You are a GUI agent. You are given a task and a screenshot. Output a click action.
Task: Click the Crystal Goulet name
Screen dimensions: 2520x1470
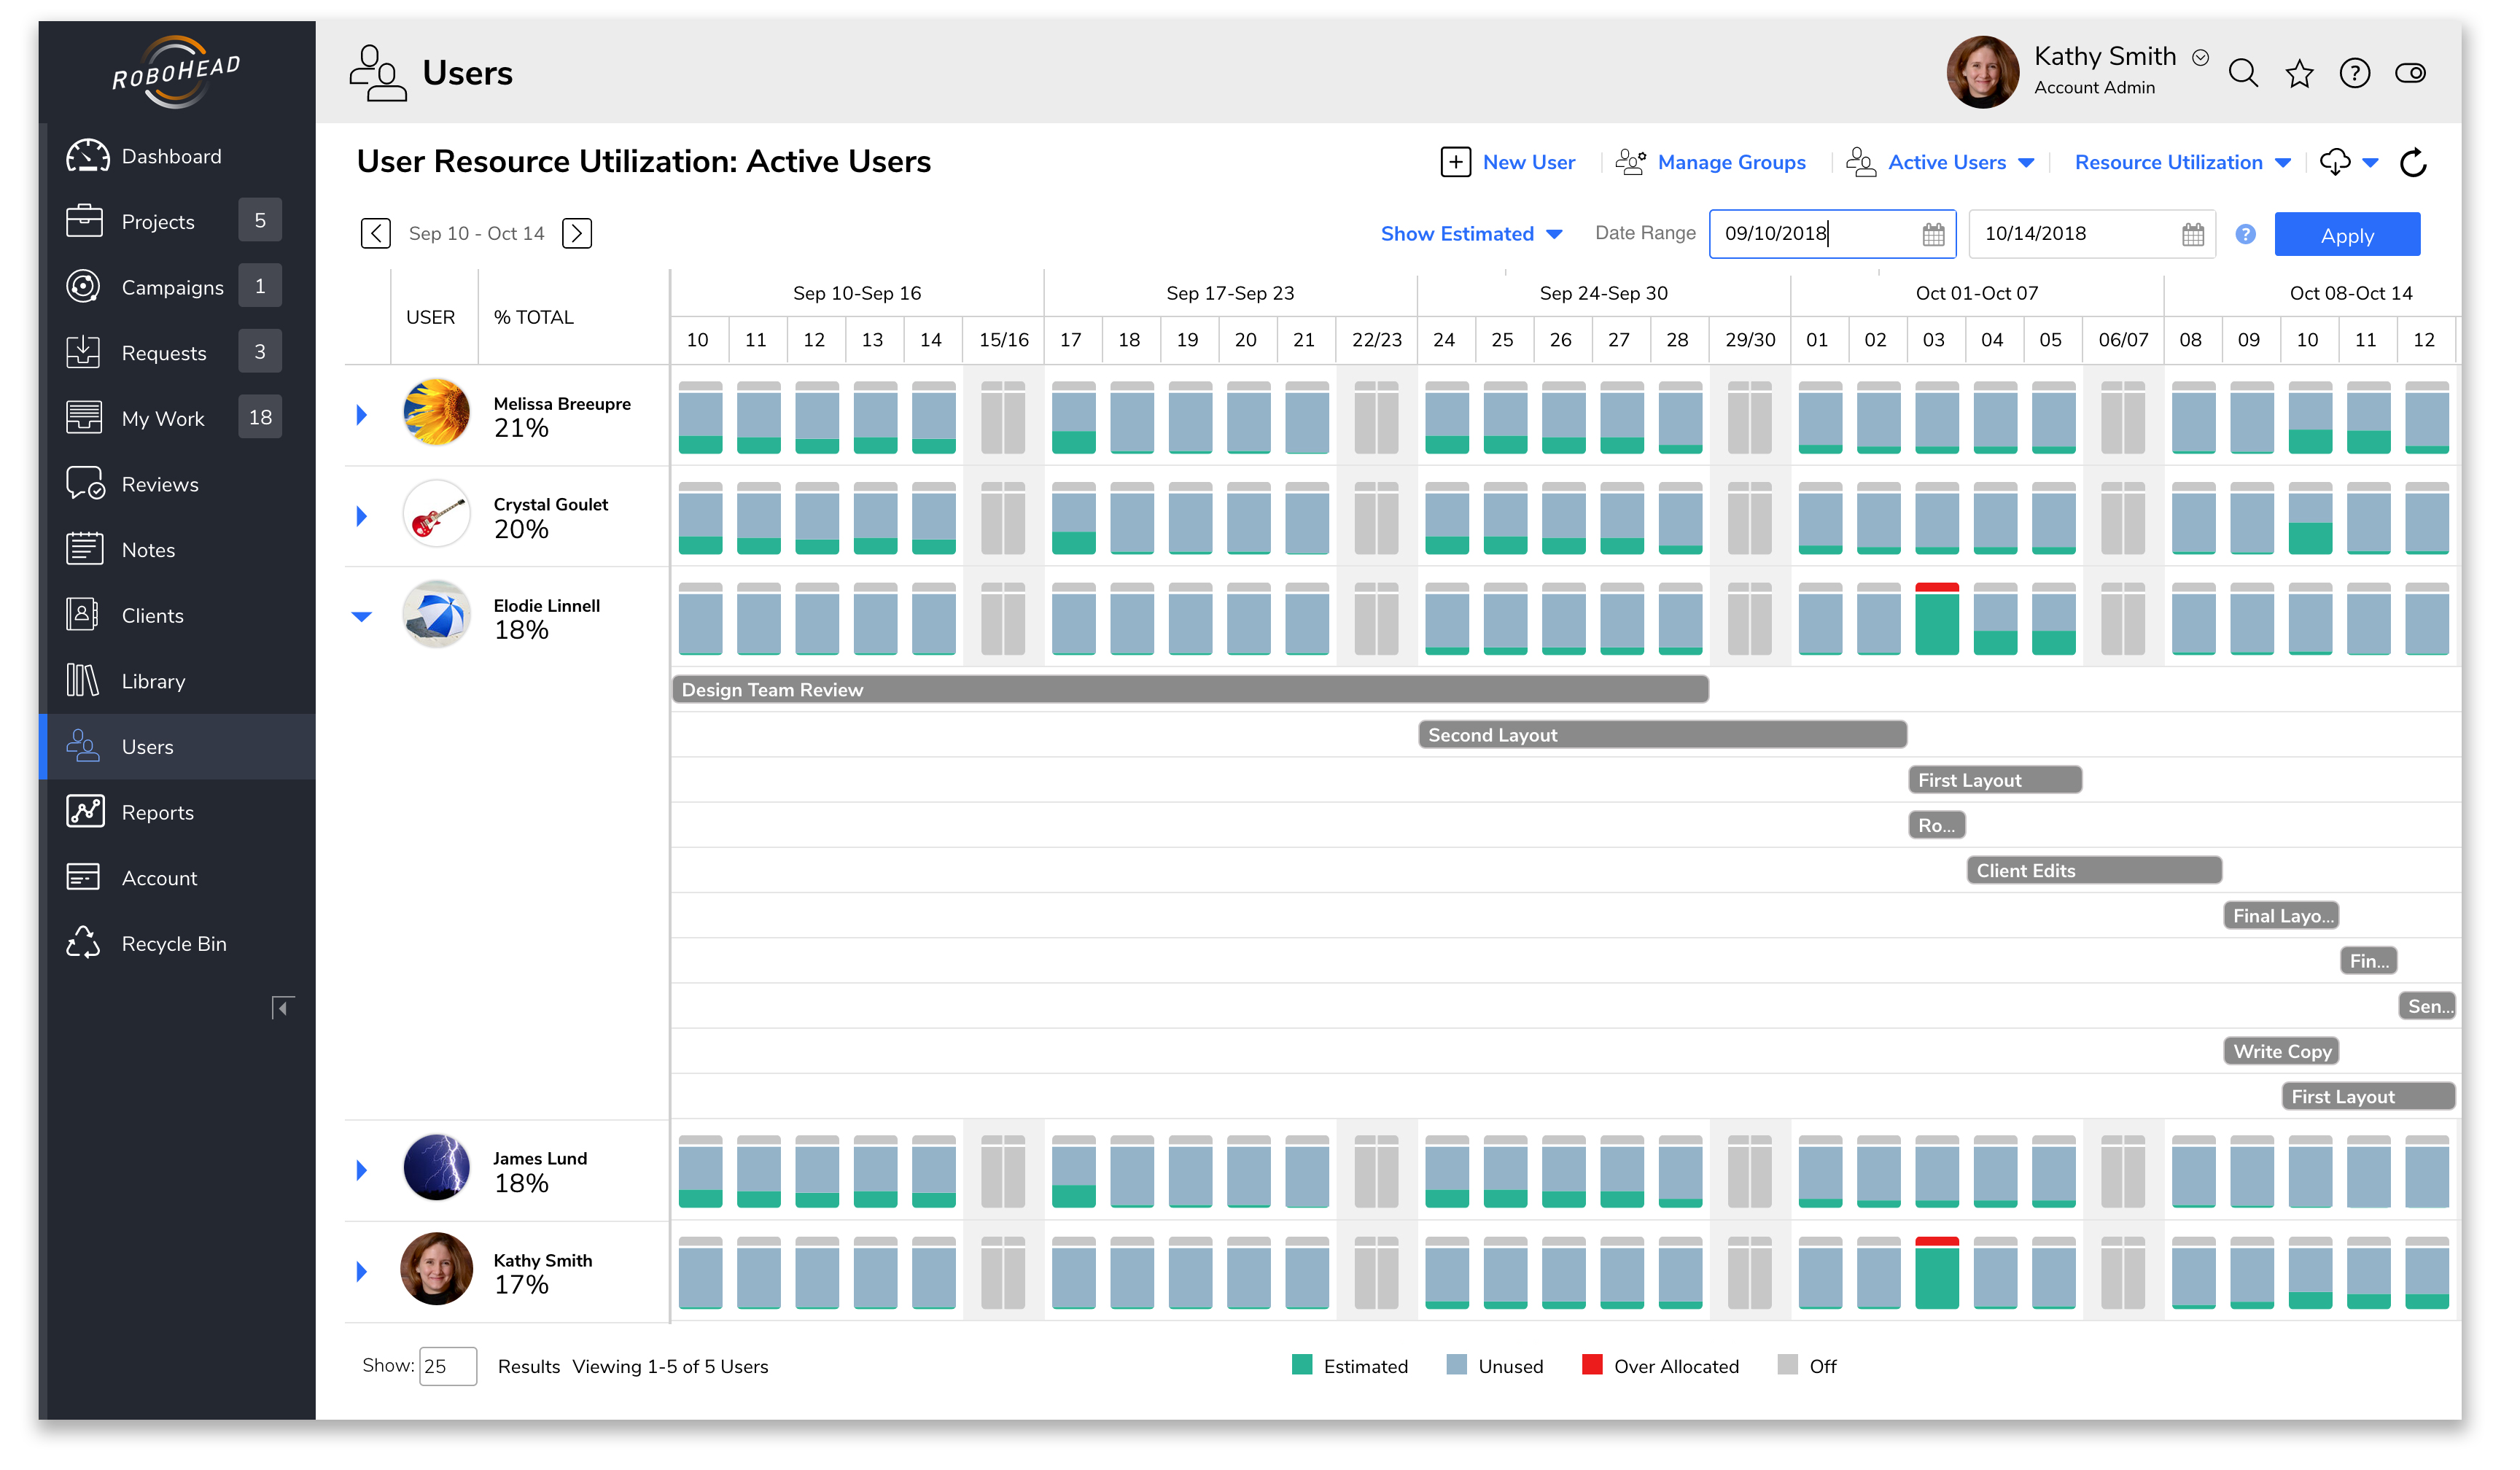pyautogui.click(x=553, y=506)
